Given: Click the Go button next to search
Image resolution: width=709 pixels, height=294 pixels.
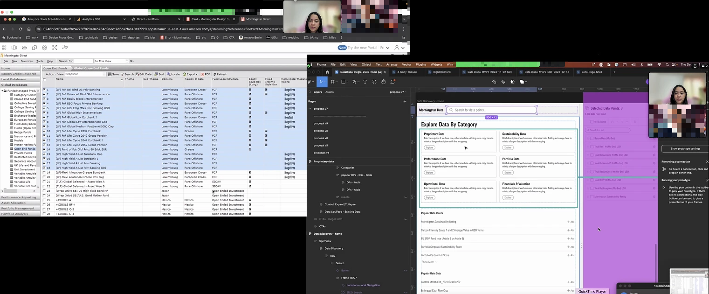Looking at the screenshot, I should [x=131, y=61].
